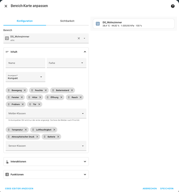This screenshot has width=179, height=192.
Task: Remove the Batteriestand chip
Action: click(72, 90)
